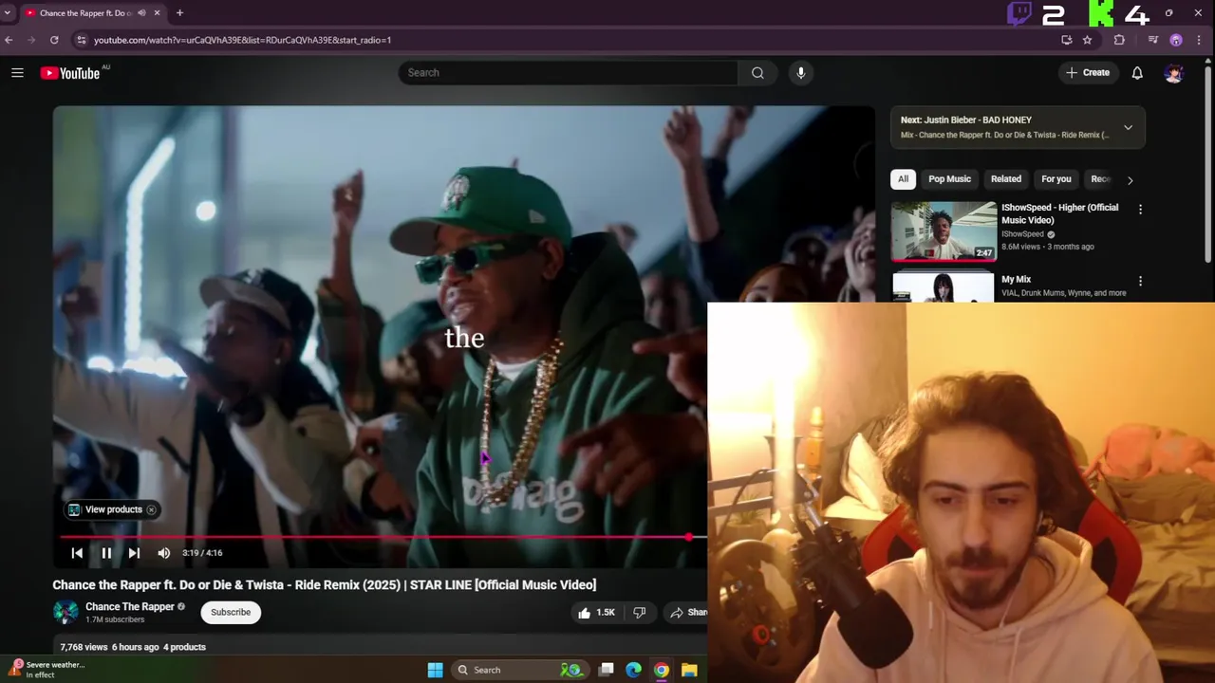Click the video title text
The image size is (1215, 683).
325,585
